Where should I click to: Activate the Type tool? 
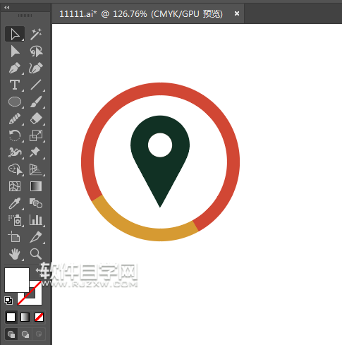tap(15, 85)
